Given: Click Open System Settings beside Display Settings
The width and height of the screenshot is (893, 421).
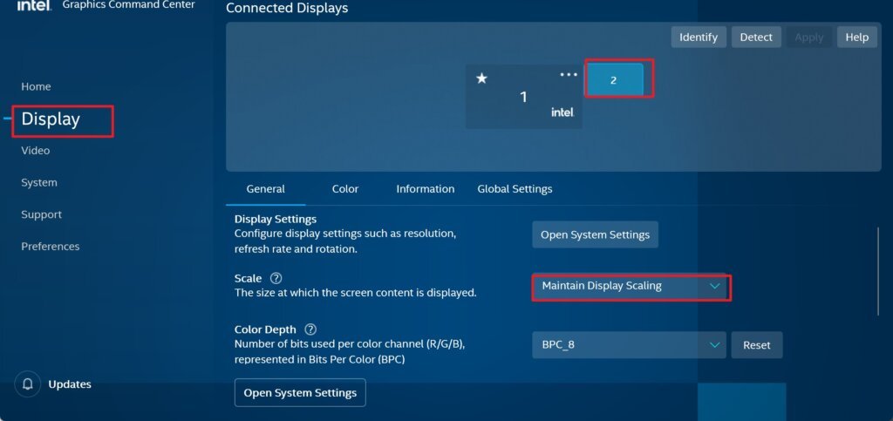Looking at the screenshot, I should 595,234.
